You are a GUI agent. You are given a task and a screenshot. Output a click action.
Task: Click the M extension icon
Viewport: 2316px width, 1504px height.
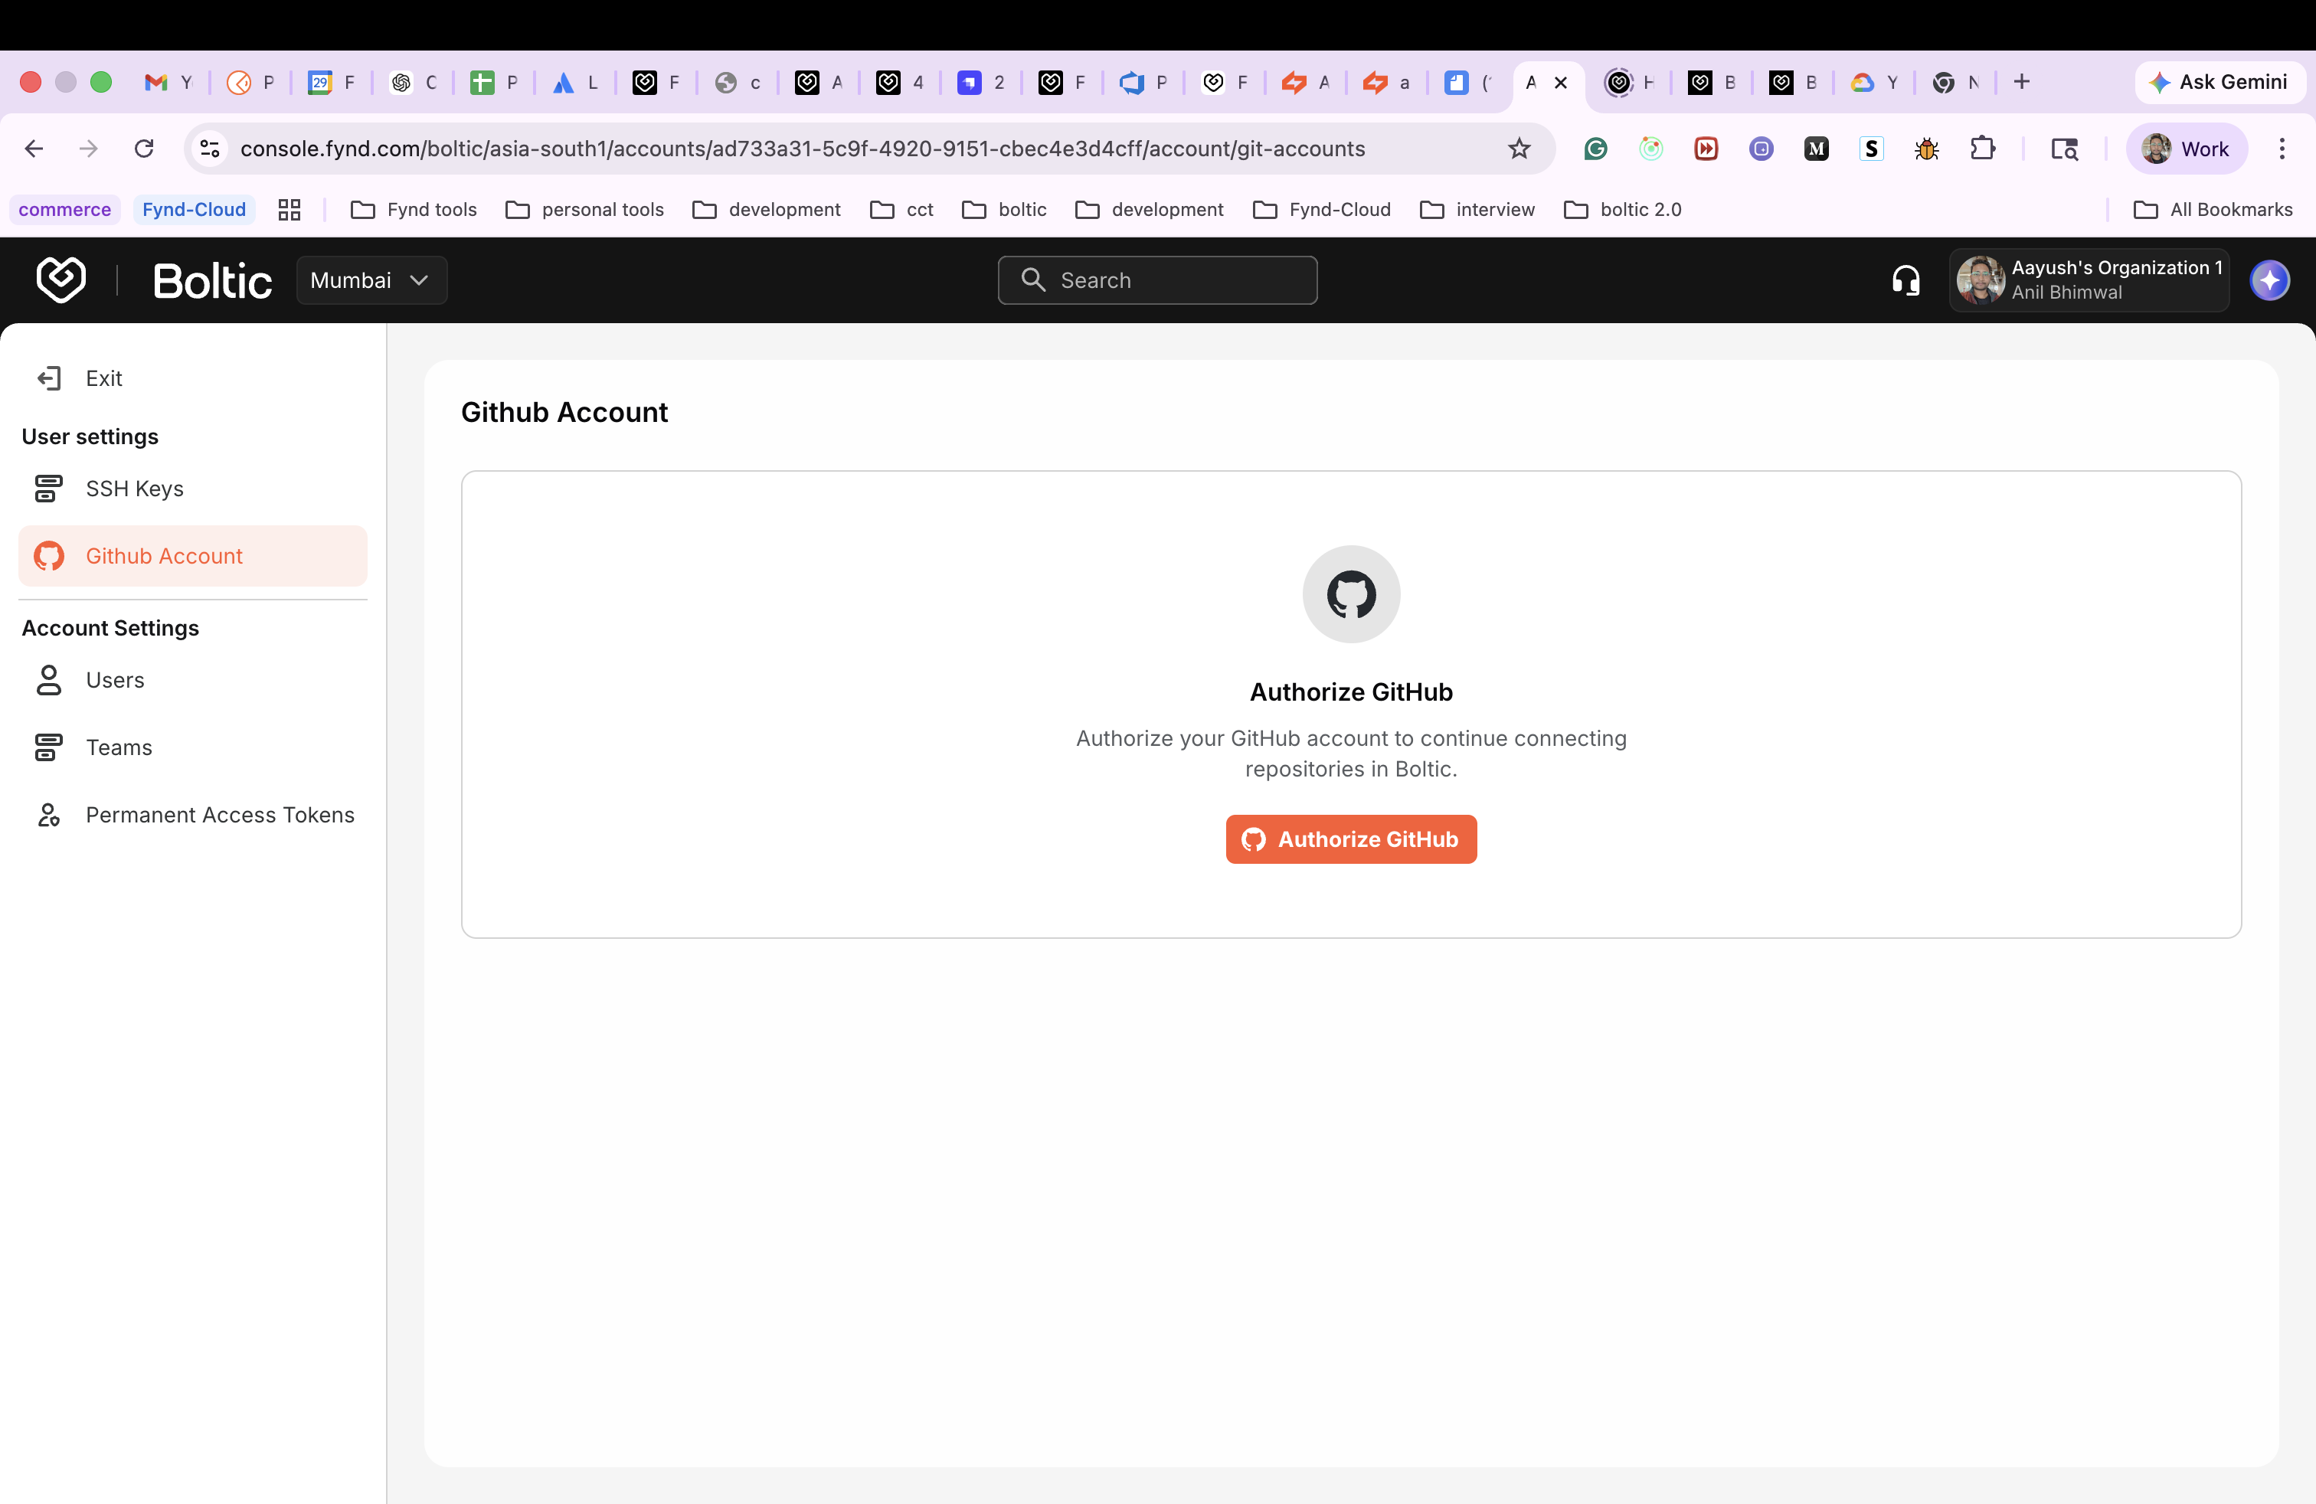(1816, 148)
